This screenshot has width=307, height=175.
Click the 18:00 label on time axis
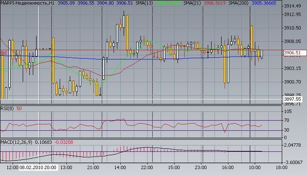click(275, 167)
